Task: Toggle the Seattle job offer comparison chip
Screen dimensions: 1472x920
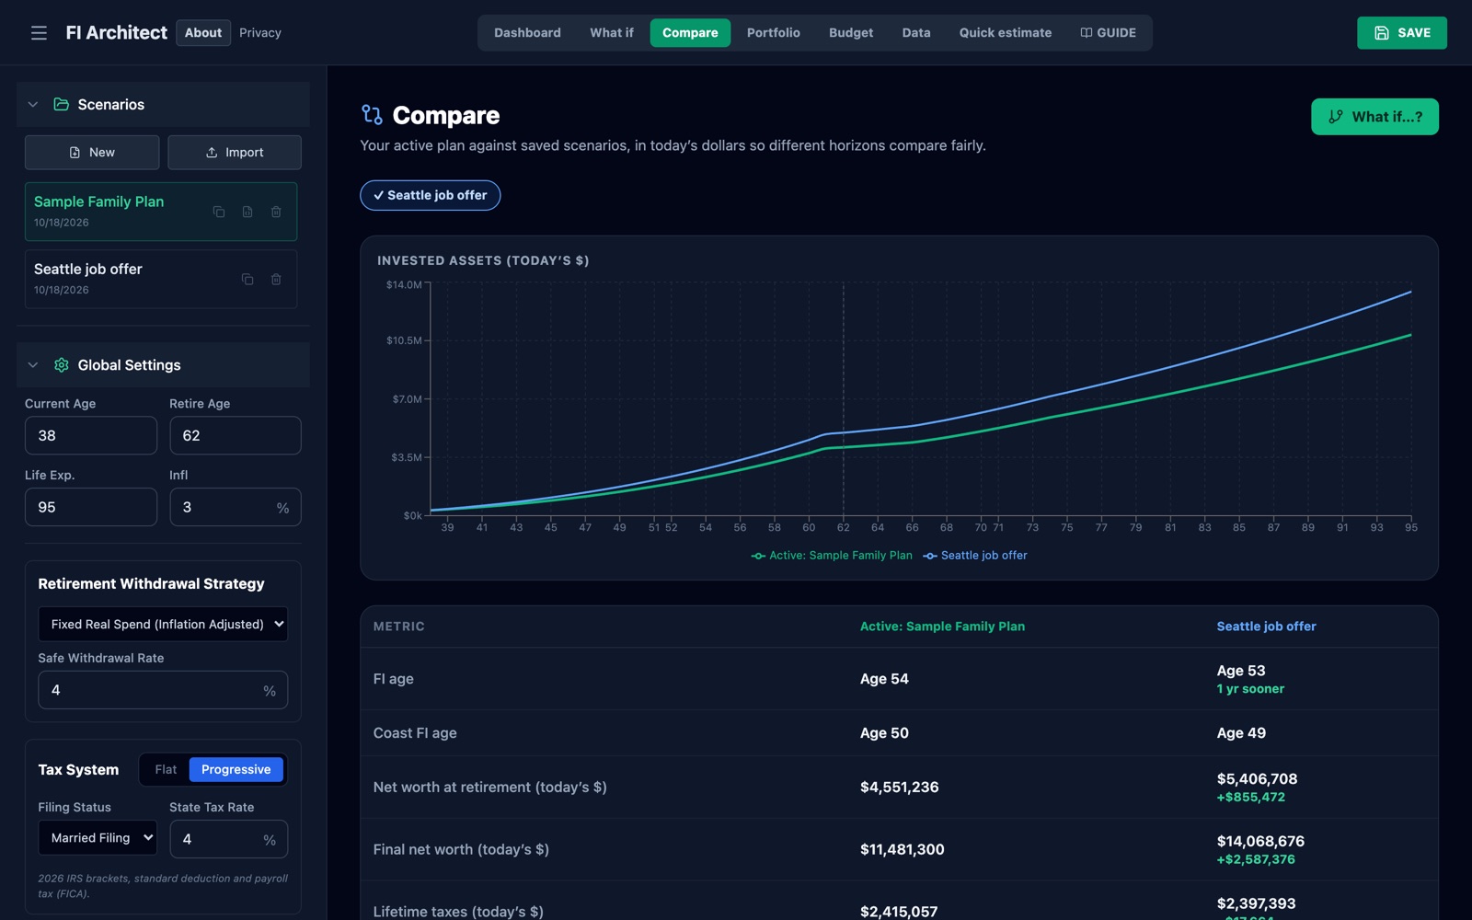Action: click(x=431, y=195)
